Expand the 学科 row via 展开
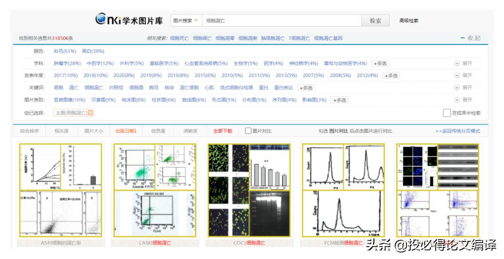The height and width of the screenshot is (259, 504). pyautogui.click(x=467, y=63)
